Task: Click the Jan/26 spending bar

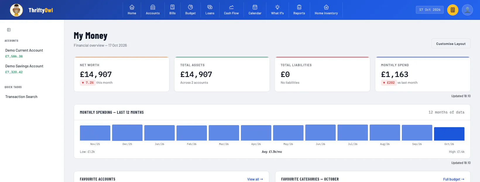Action: tap(160, 133)
